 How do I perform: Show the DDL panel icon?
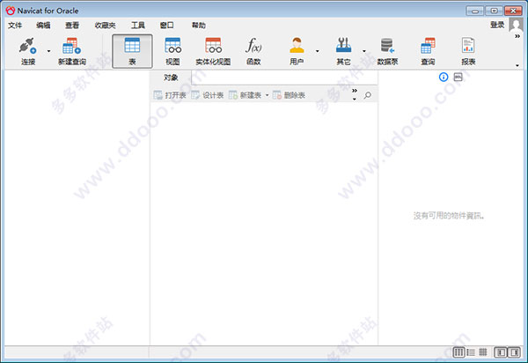pos(458,78)
